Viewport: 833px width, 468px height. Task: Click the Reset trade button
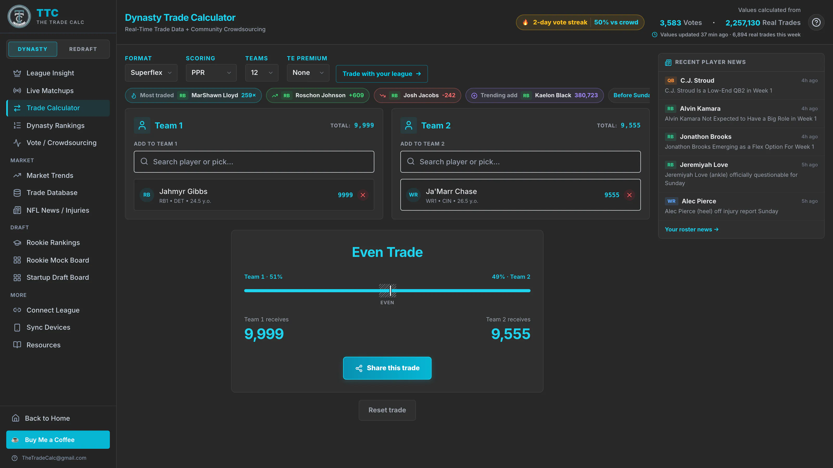coord(387,410)
